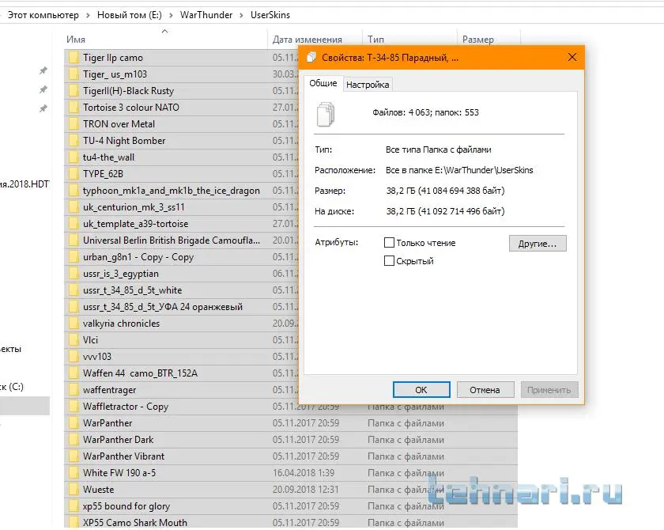Screen dimensions: 664x530
Task: Click the folder icon of TigerII(H)-Black Rusty
Action: 74,91
